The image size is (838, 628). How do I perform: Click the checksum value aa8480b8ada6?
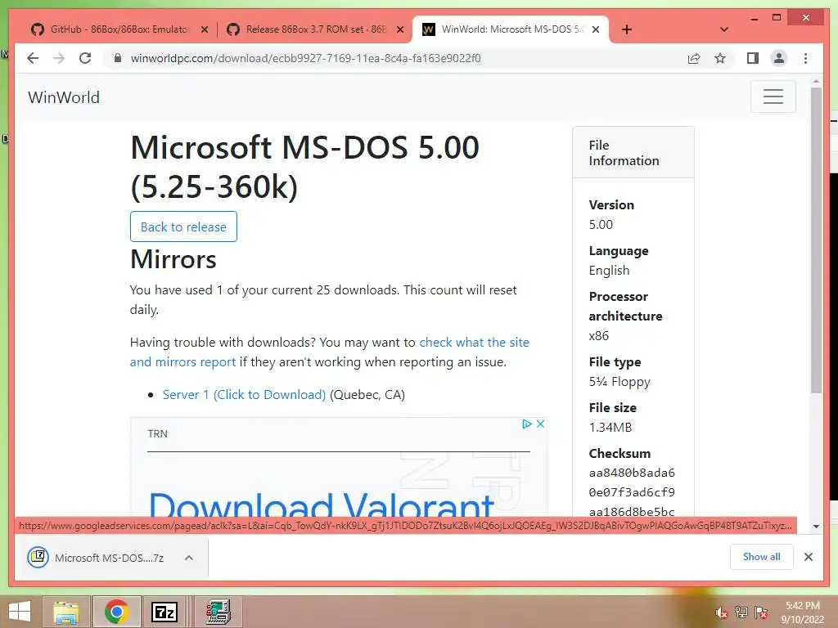[x=632, y=473]
